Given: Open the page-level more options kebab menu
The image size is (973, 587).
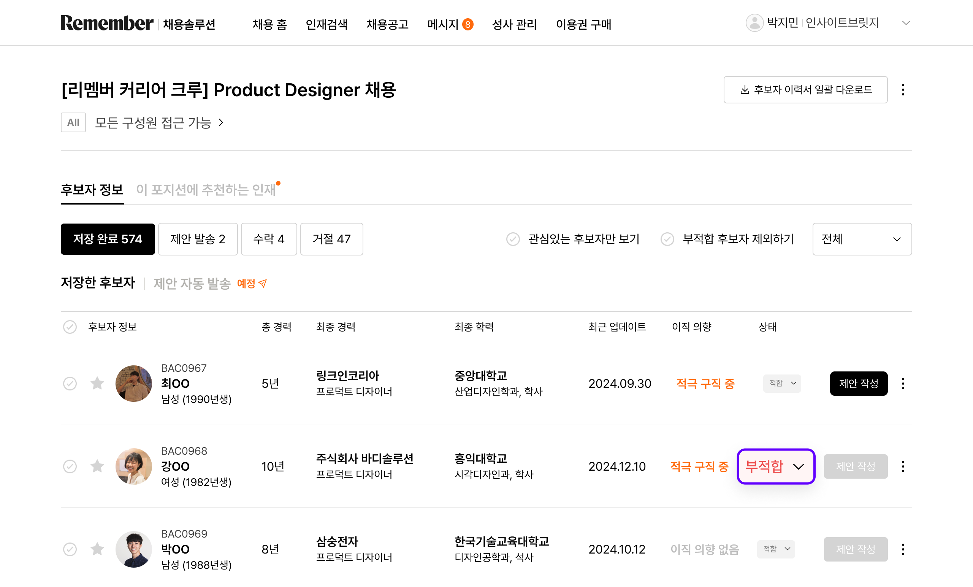Looking at the screenshot, I should pos(903,90).
